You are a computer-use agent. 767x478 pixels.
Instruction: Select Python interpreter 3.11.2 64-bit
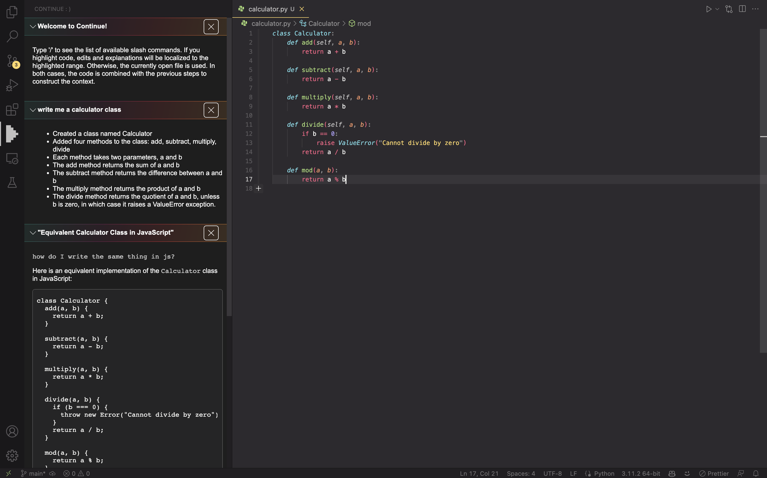640,473
